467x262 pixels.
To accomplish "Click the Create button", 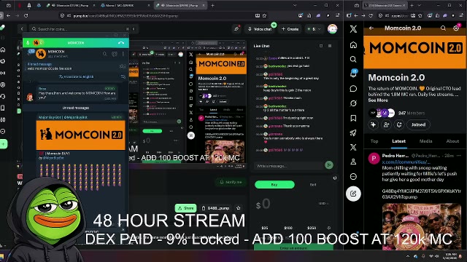I will (x=290, y=29).
